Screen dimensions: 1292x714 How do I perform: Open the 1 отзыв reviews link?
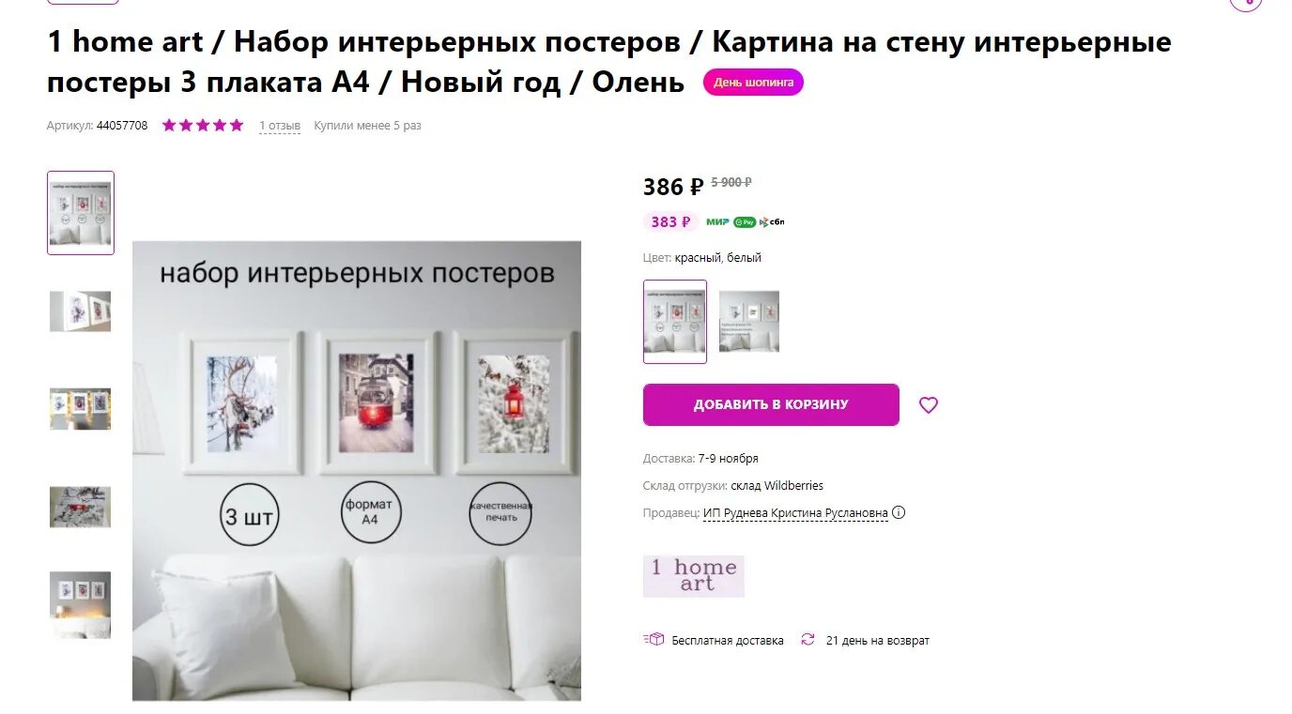(x=280, y=126)
